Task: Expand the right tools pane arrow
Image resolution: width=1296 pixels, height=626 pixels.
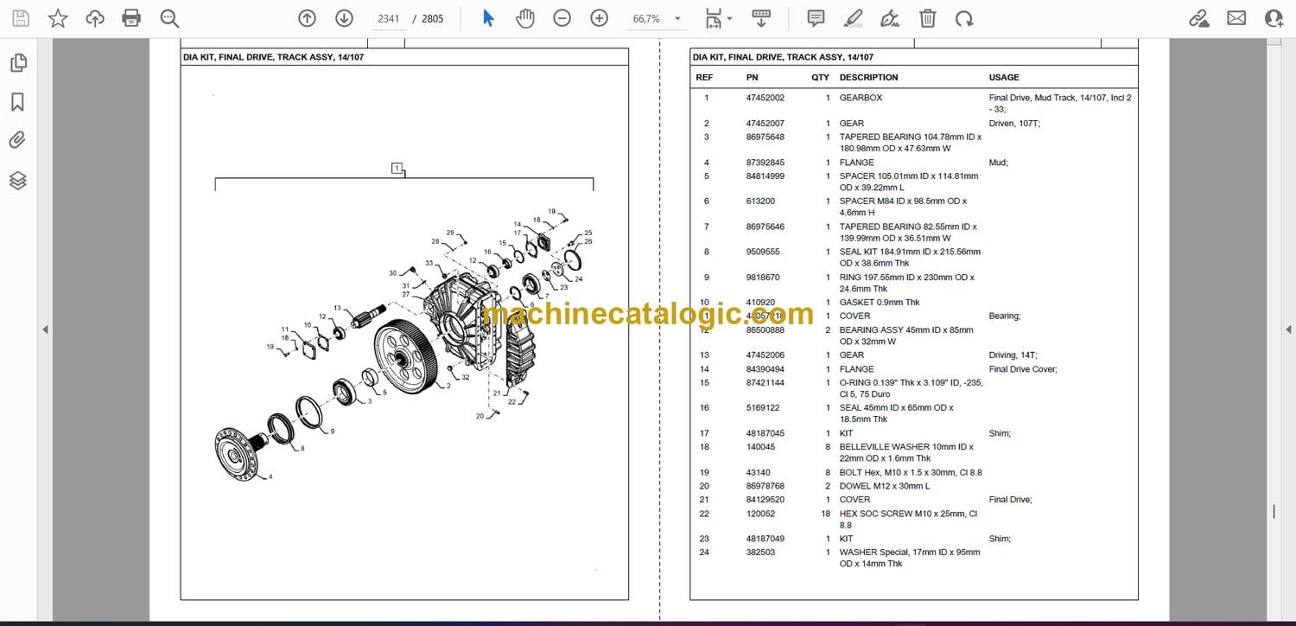Action: (x=1288, y=329)
